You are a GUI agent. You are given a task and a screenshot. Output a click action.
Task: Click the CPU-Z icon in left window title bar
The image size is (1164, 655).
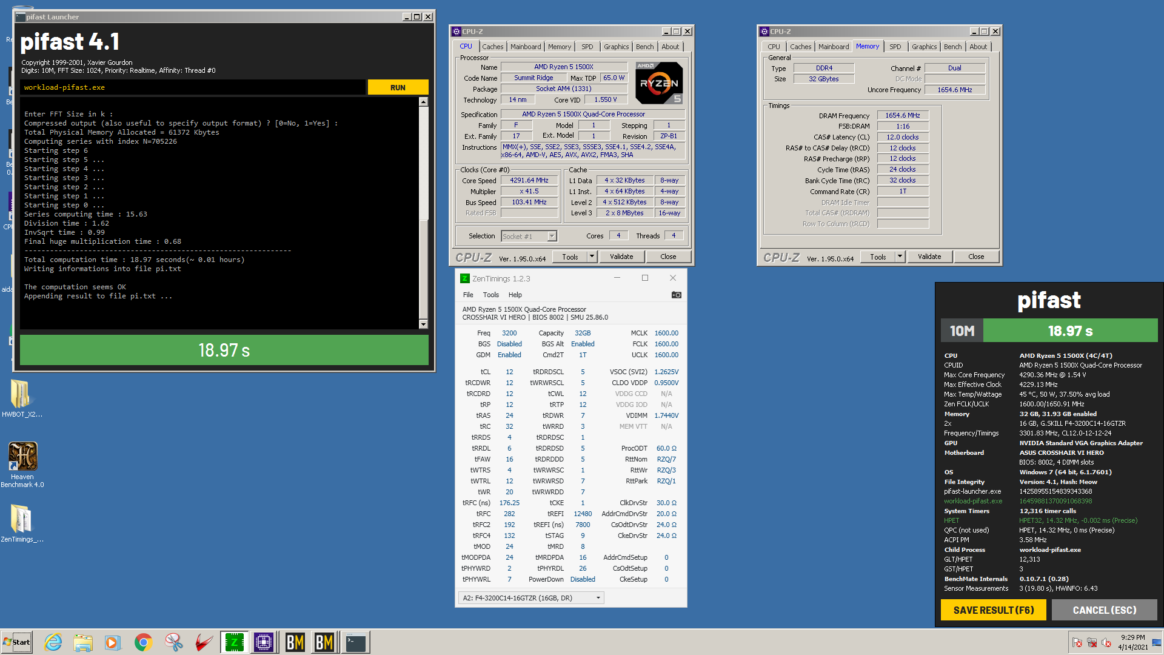(457, 32)
